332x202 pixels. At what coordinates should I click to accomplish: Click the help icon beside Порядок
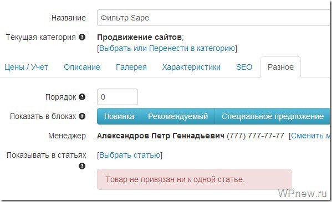(82, 97)
